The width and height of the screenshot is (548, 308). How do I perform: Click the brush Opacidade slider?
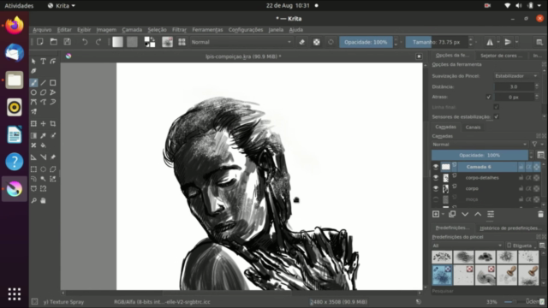[366, 42]
